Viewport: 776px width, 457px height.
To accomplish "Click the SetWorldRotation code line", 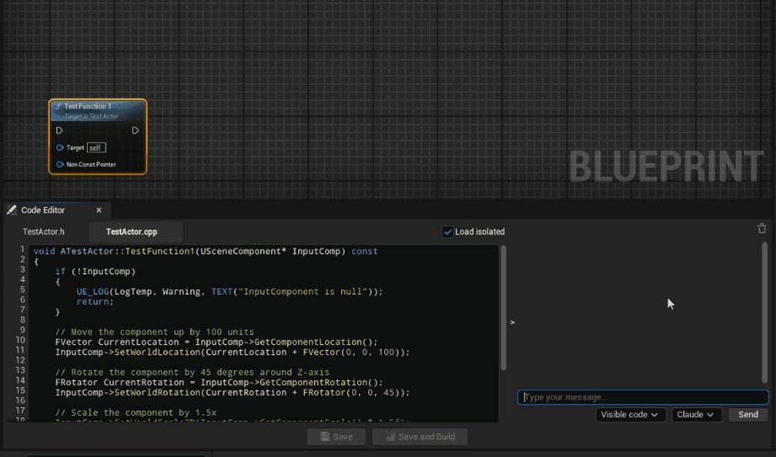I will (x=232, y=393).
